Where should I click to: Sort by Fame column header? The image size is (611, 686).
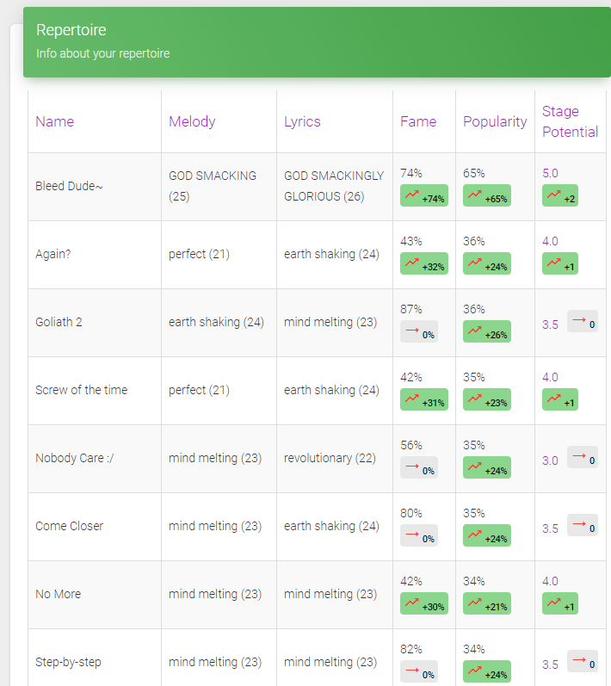418,121
